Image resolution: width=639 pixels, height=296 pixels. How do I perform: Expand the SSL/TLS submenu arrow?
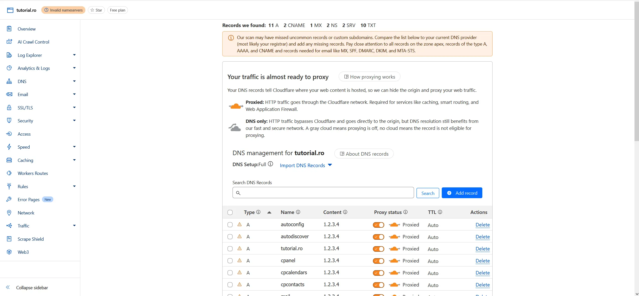[74, 107]
